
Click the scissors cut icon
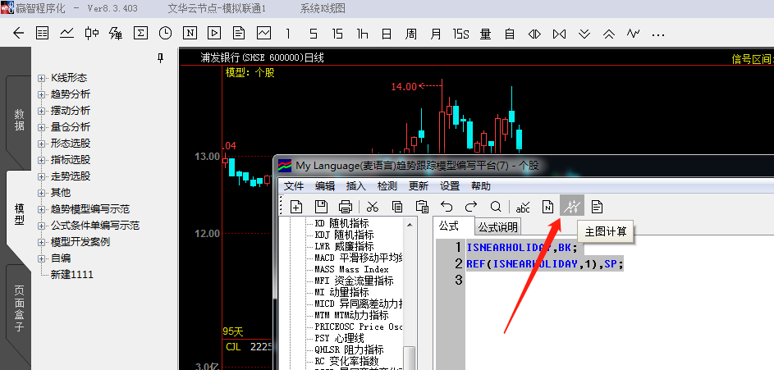click(373, 206)
